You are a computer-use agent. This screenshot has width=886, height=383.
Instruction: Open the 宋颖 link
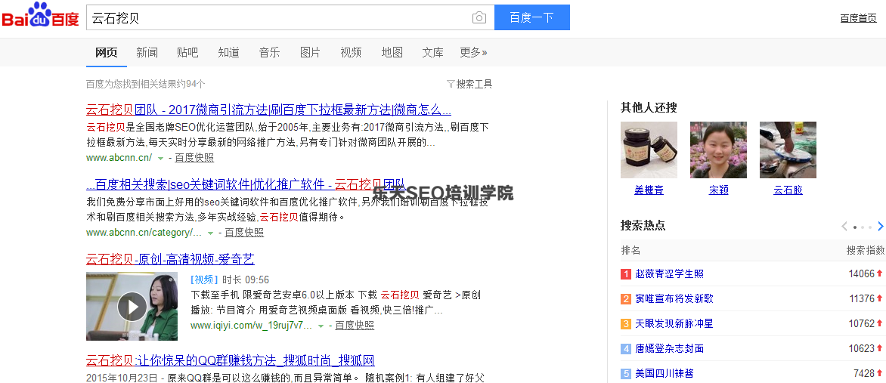tap(718, 190)
